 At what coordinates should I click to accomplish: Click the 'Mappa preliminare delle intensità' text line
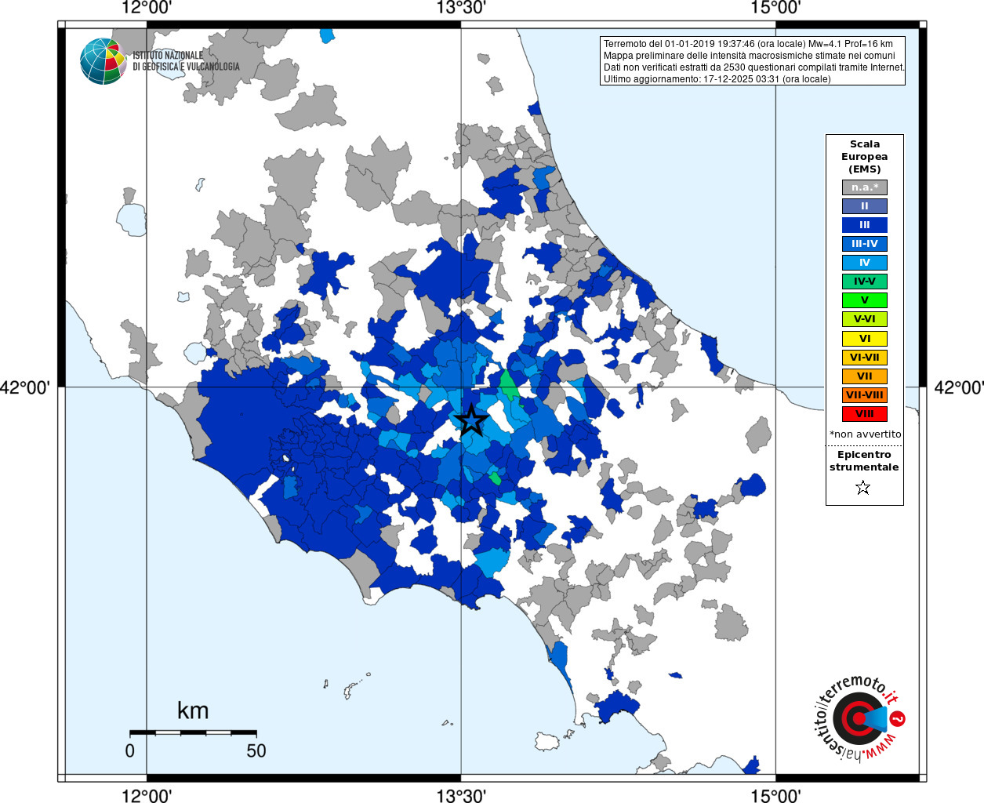tap(749, 56)
